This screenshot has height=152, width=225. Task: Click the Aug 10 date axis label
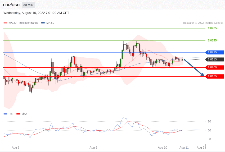(x=163, y=148)
